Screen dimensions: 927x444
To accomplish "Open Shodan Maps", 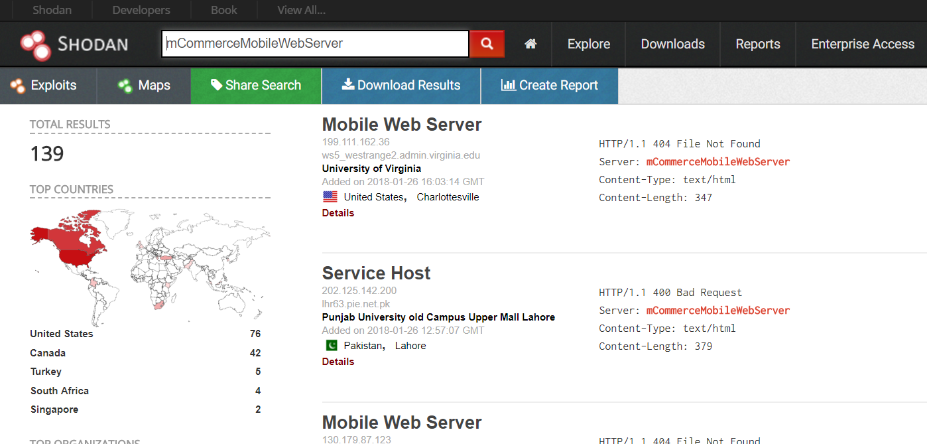I will [144, 86].
